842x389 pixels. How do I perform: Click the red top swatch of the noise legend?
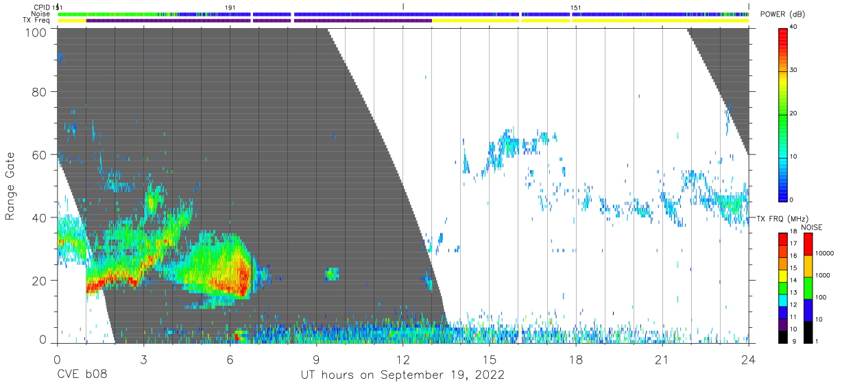(808, 244)
